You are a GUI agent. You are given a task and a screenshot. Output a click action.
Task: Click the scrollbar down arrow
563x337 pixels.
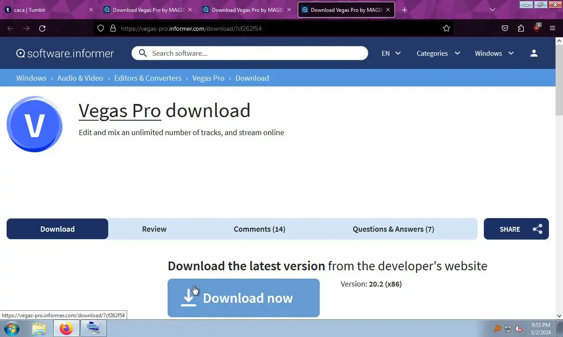point(559,315)
